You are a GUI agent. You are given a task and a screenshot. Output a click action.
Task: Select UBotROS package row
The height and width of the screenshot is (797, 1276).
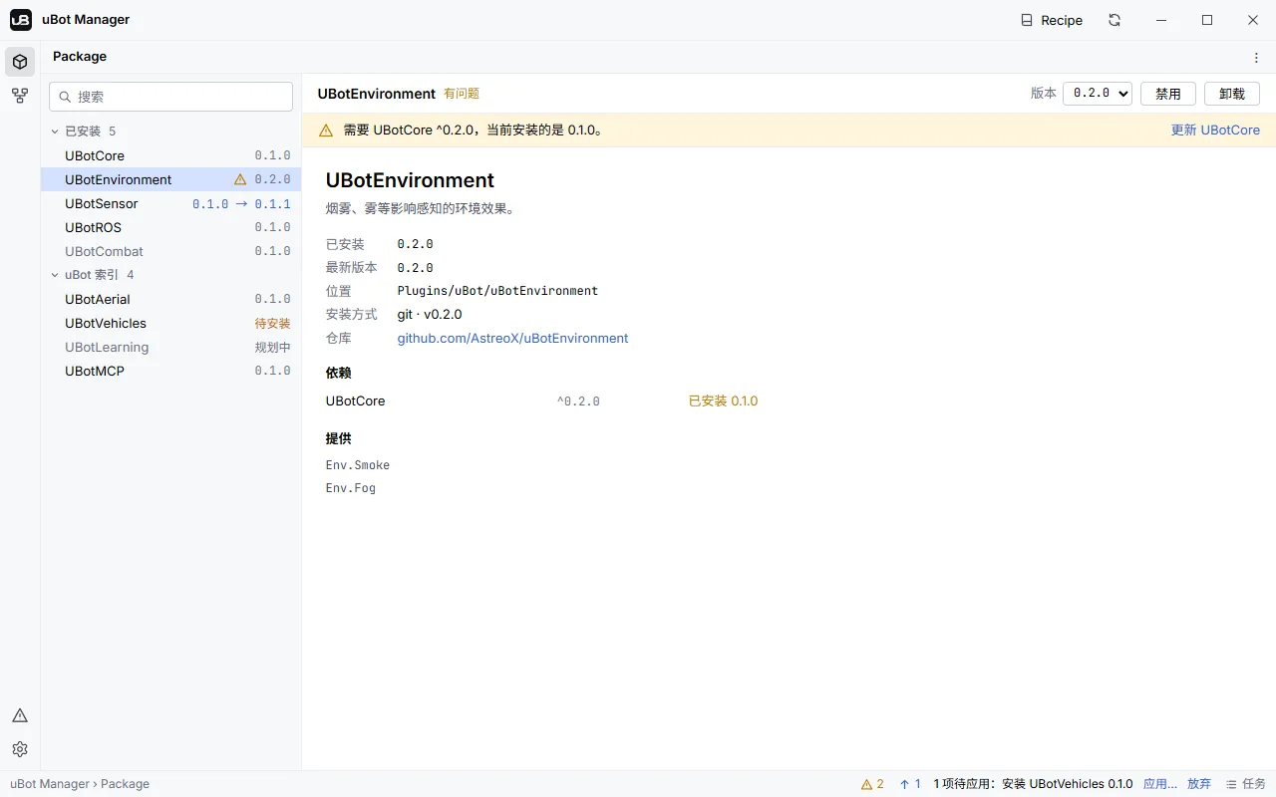[170, 228]
